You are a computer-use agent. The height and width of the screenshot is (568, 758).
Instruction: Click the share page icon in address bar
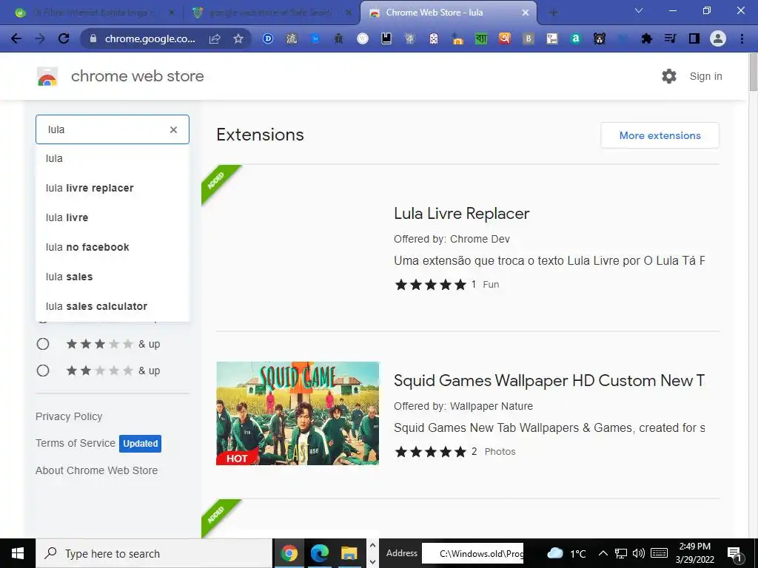(x=215, y=38)
